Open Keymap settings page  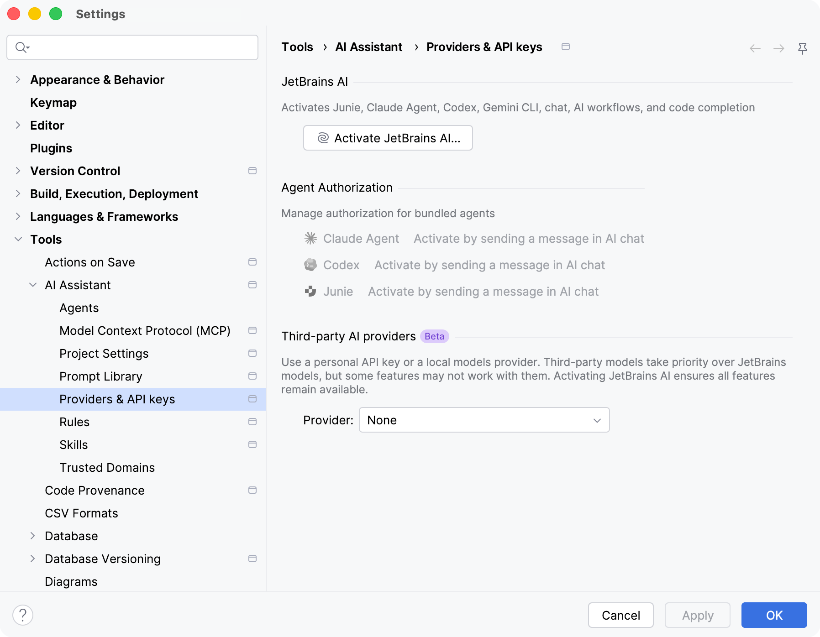point(53,103)
